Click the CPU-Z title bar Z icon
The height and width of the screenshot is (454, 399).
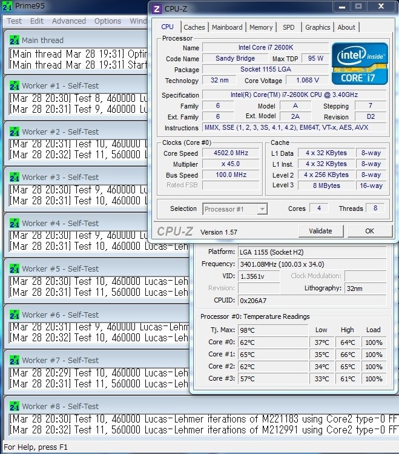(157, 9)
